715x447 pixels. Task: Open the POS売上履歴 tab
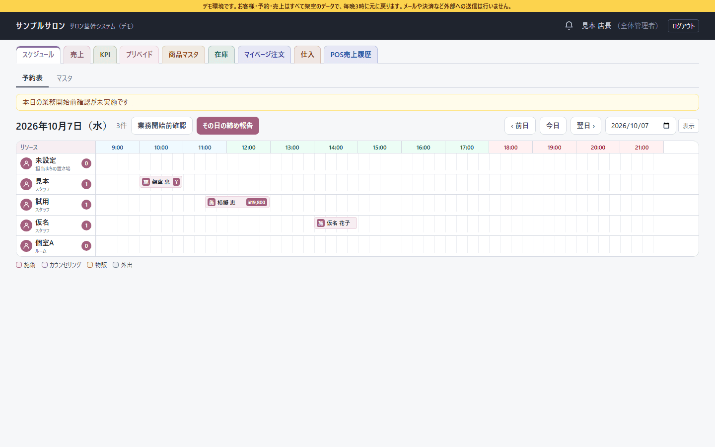point(351,55)
